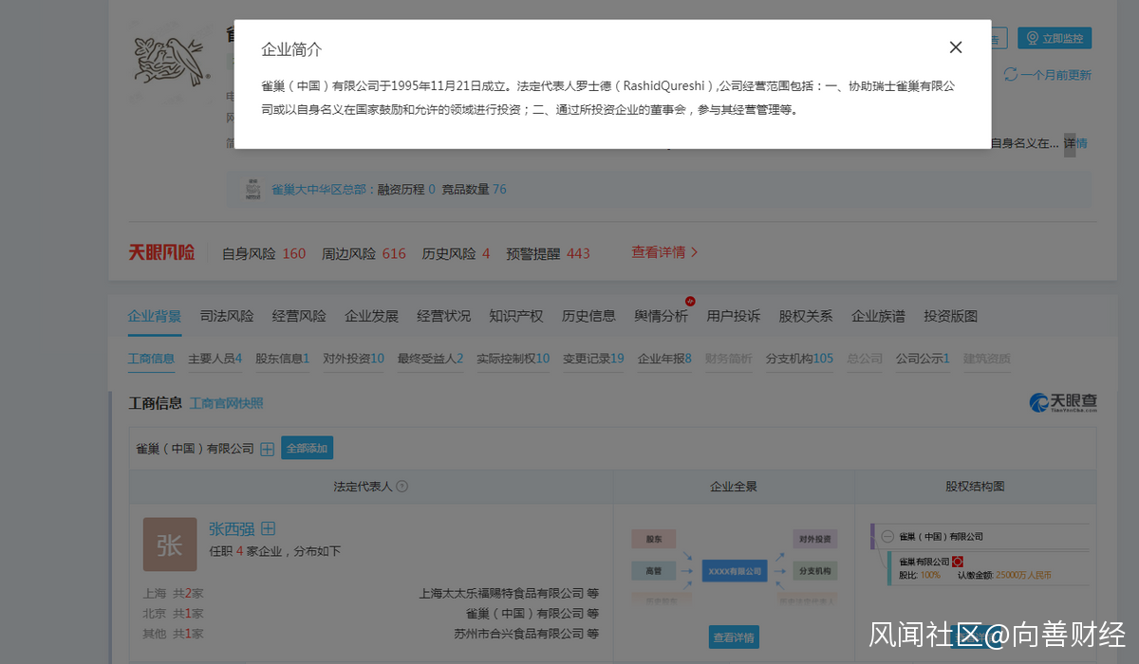The image size is (1139, 664).
Task: Switch to the 司法风险 tab
Action: point(227,316)
